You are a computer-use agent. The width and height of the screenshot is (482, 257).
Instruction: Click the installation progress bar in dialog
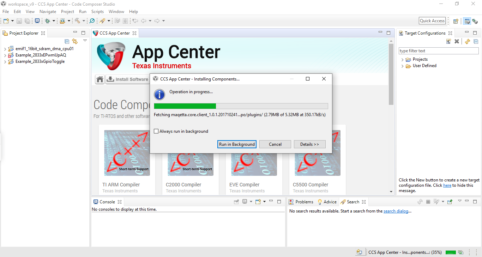click(241, 106)
